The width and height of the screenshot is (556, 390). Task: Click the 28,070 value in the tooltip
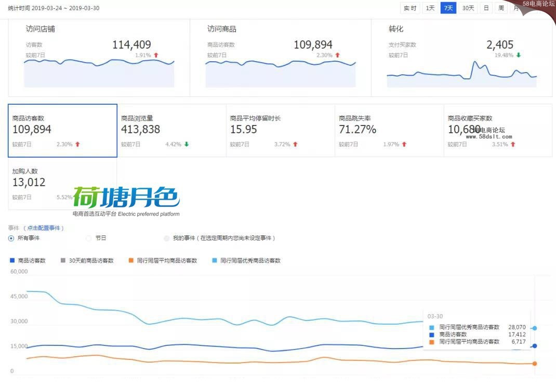tap(517, 327)
